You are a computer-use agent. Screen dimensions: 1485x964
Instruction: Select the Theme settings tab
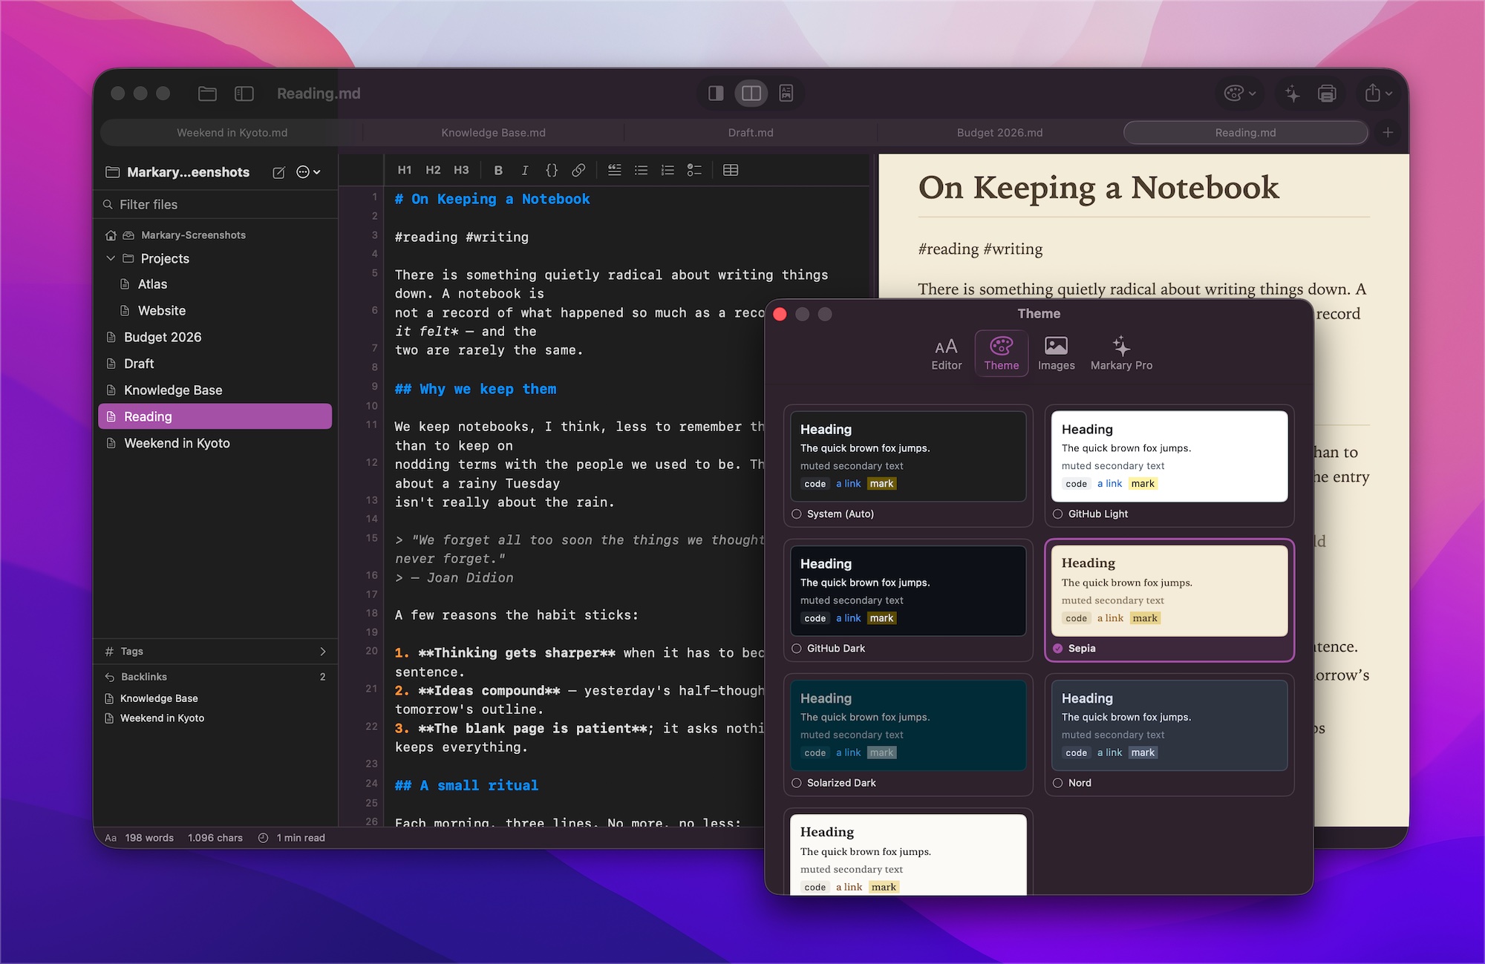1002,353
